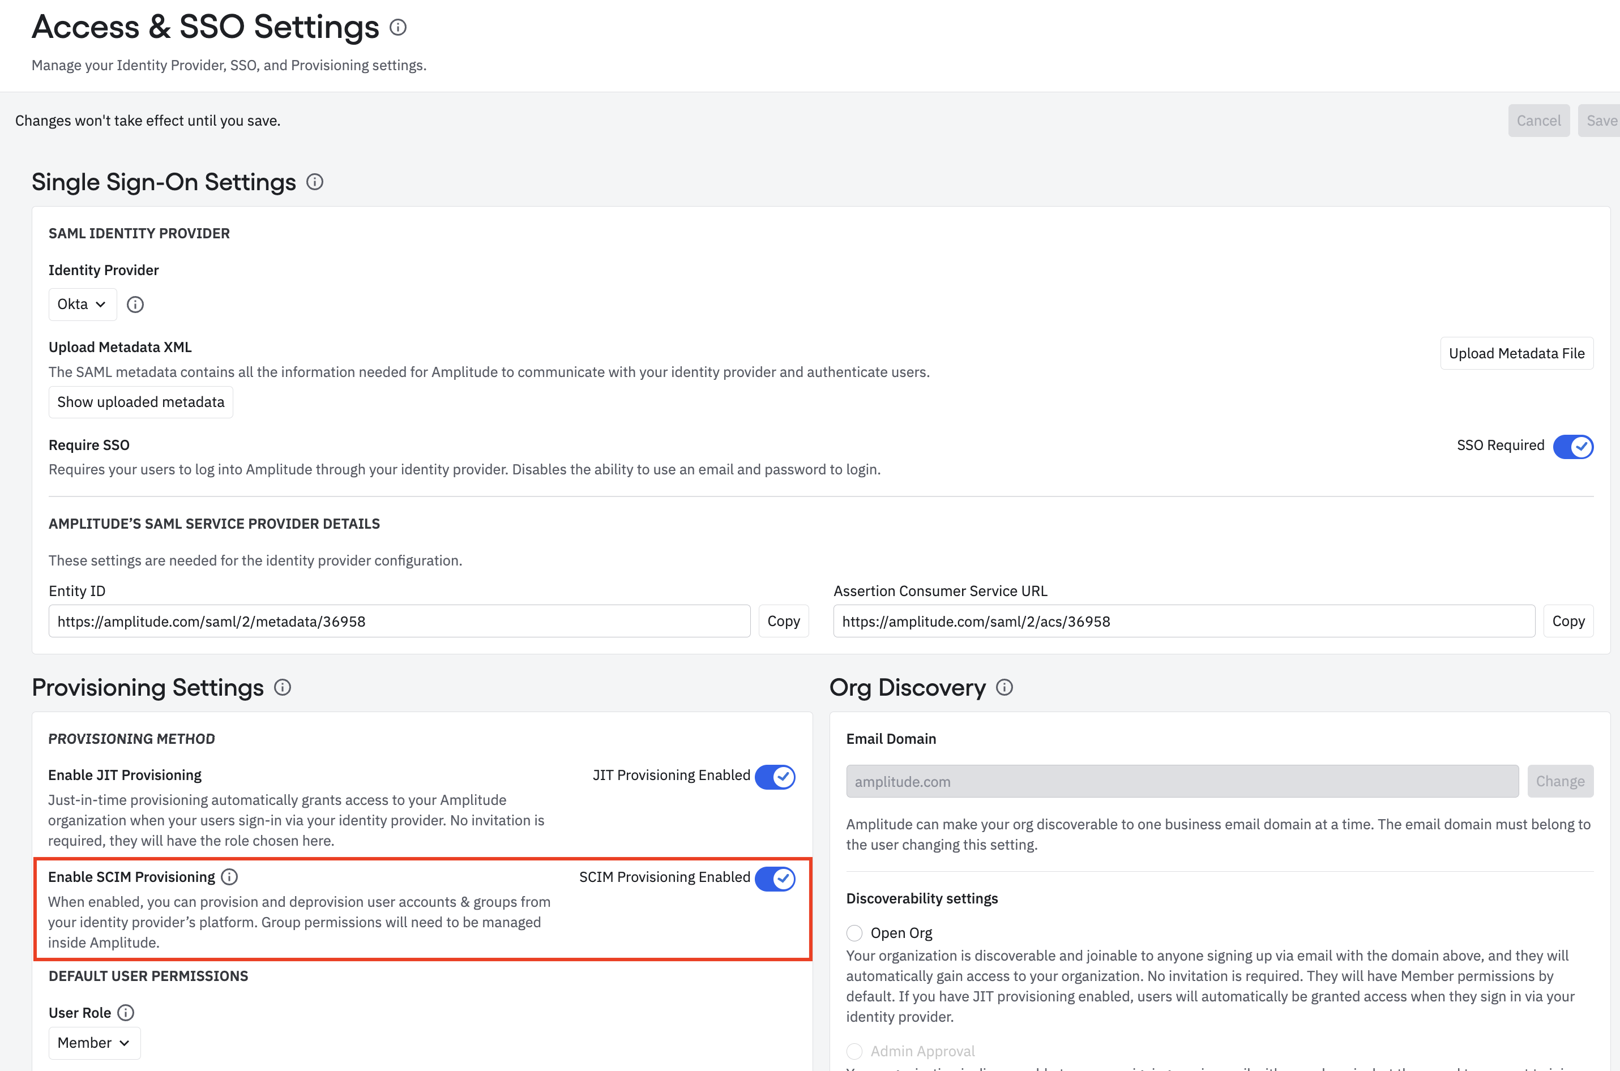Click info icon next to Enable SCIM Provisioning
This screenshot has height=1071, width=1620.
point(229,877)
